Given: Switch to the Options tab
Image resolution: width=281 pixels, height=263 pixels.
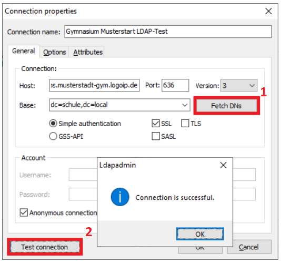Looking at the screenshot, I should [54, 52].
